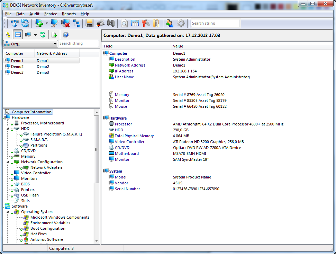The height and width of the screenshot is (254, 336).
Task: Click the edit computer icon with pencil
Action: pos(54,23)
